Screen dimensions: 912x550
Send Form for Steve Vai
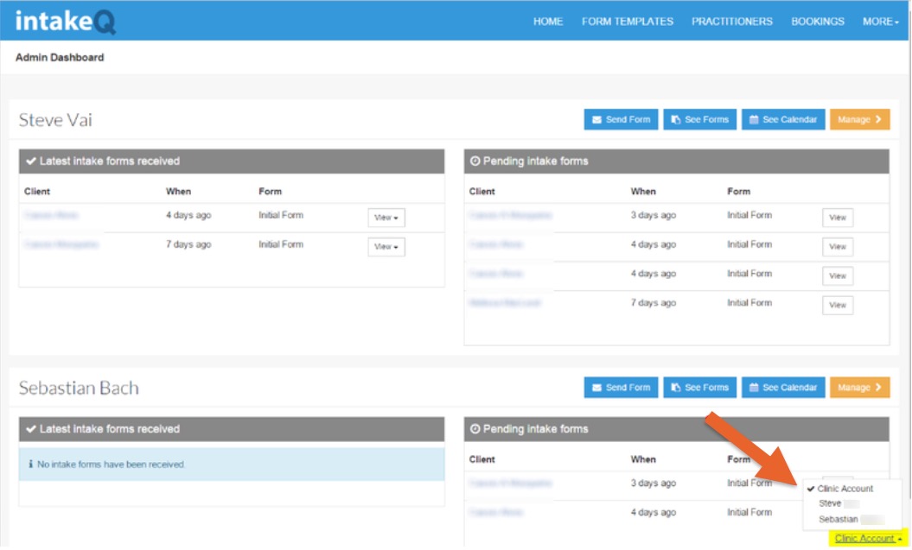click(x=621, y=119)
